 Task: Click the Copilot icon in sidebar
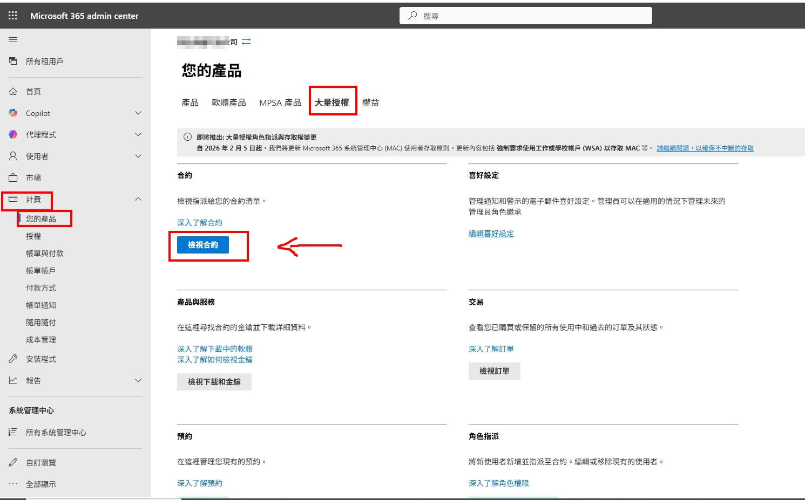coord(13,113)
